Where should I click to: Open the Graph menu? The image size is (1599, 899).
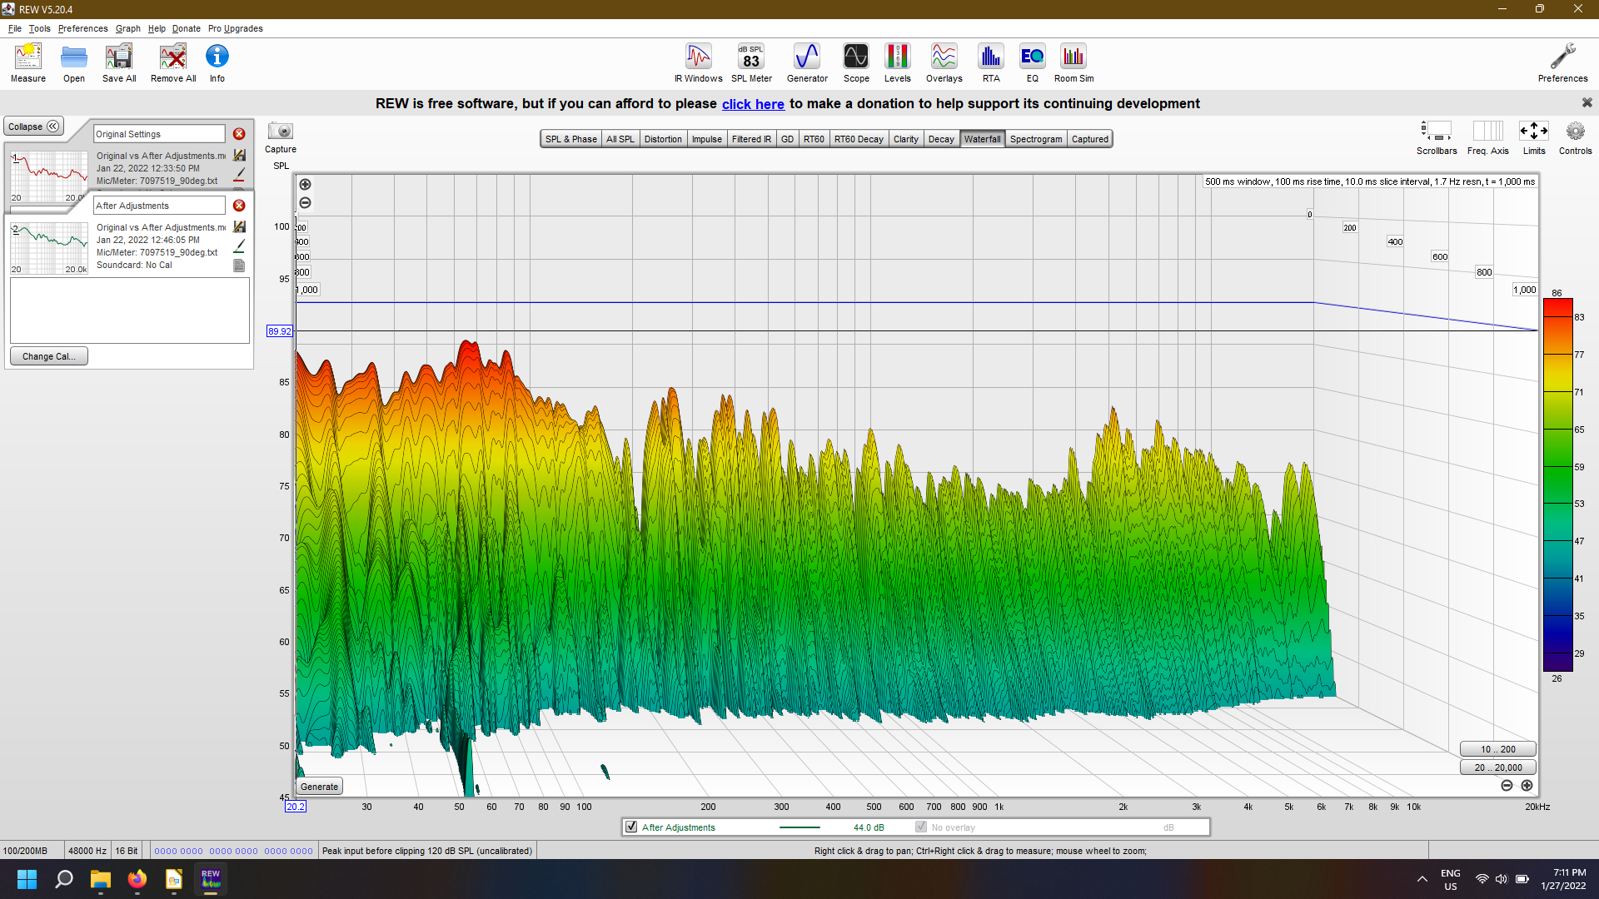tap(128, 28)
